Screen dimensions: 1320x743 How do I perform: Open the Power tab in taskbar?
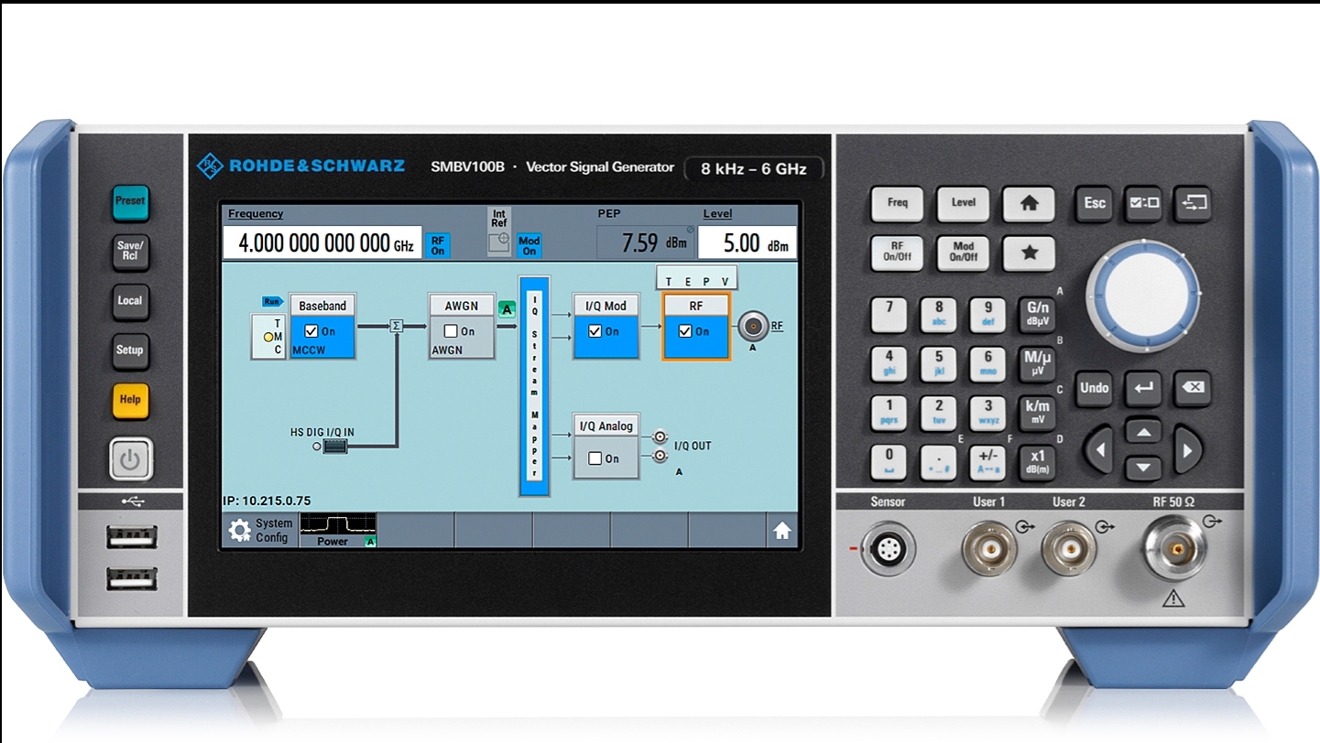[x=338, y=530]
